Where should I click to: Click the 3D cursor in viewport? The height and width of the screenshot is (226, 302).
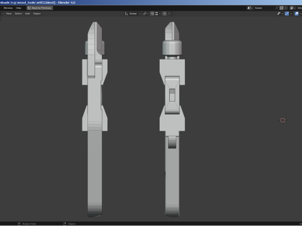click(282, 120)
